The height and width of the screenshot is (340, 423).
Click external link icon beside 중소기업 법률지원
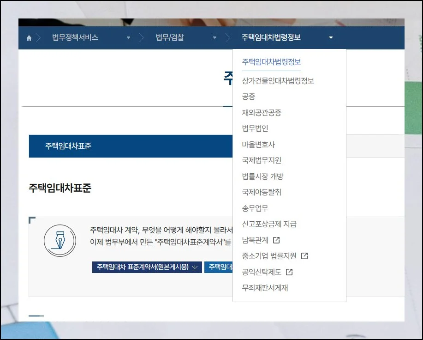click(x=304, y=256)
